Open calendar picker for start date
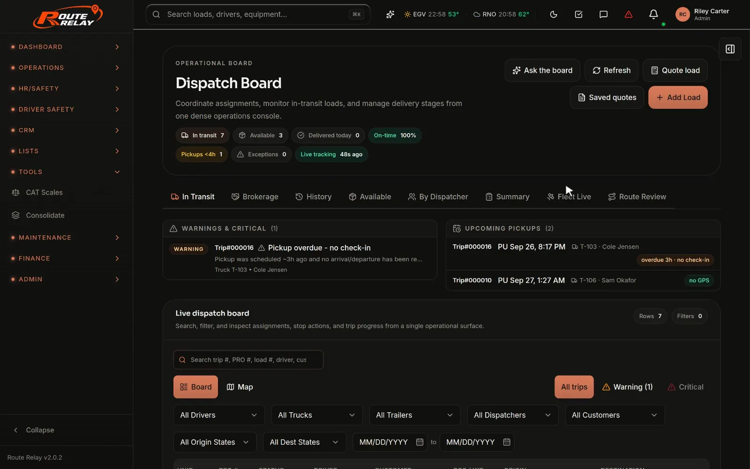750x469 pixels. [420, 442]
